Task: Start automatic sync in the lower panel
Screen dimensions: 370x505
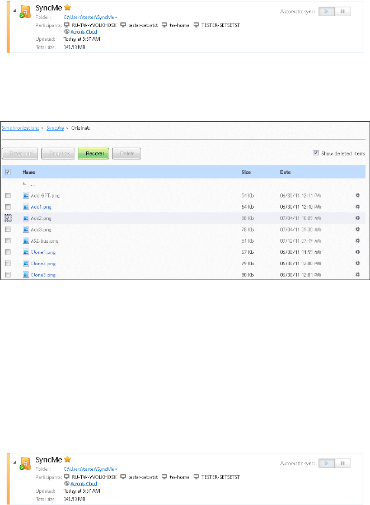Action: pyautogui.click(x=326, y=463)
